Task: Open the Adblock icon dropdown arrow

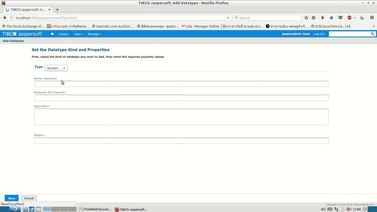Action: click(x=355, y=18)
